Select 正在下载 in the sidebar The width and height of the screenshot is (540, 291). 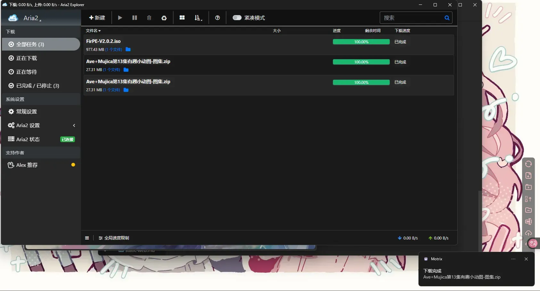27,58
